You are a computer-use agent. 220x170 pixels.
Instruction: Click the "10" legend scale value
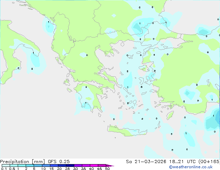[x=43, y=169]
